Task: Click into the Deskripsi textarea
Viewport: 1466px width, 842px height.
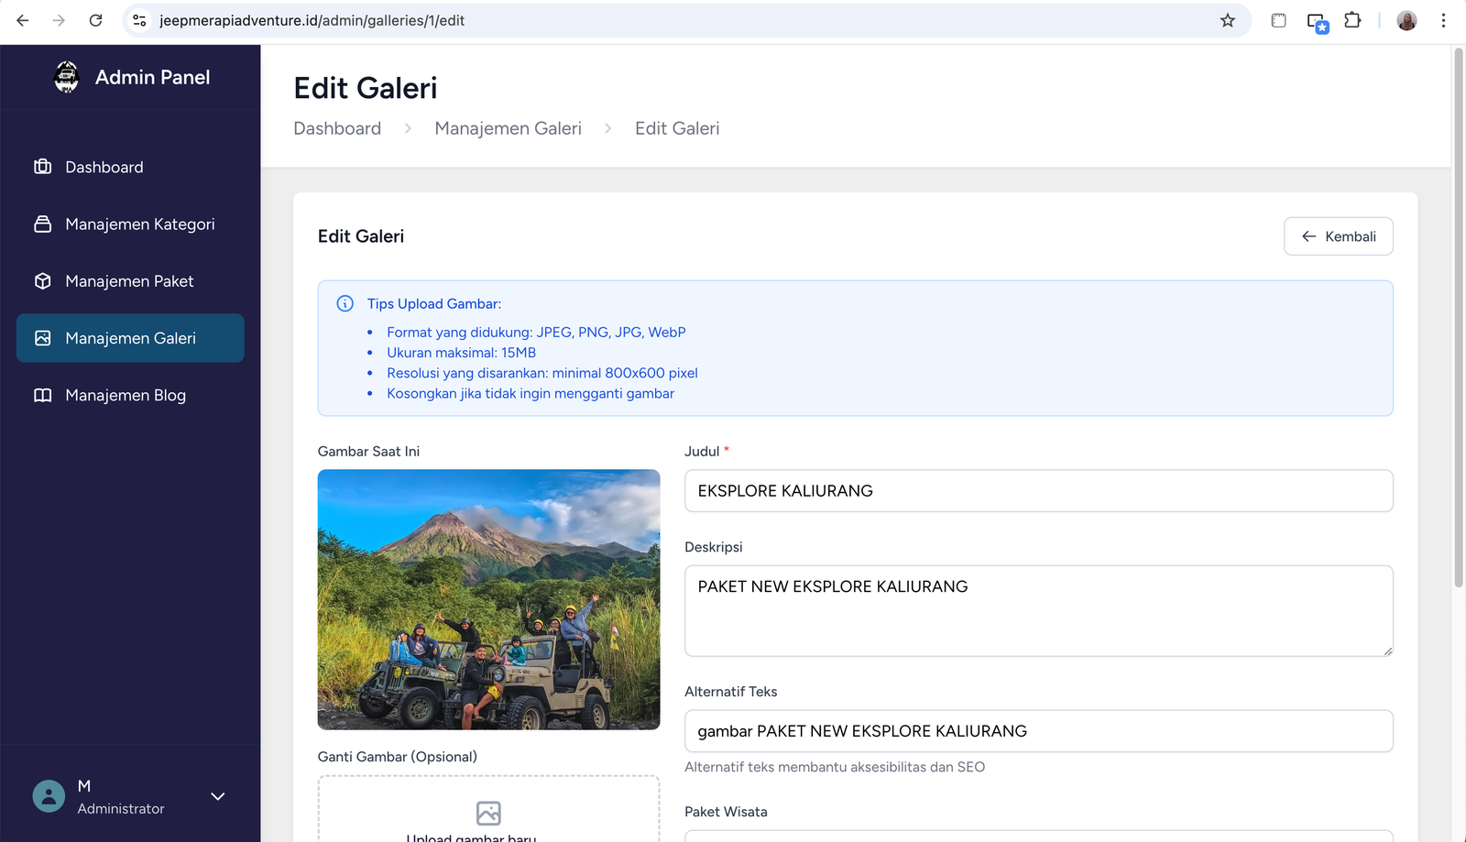Action: [x=1038, y=610]
